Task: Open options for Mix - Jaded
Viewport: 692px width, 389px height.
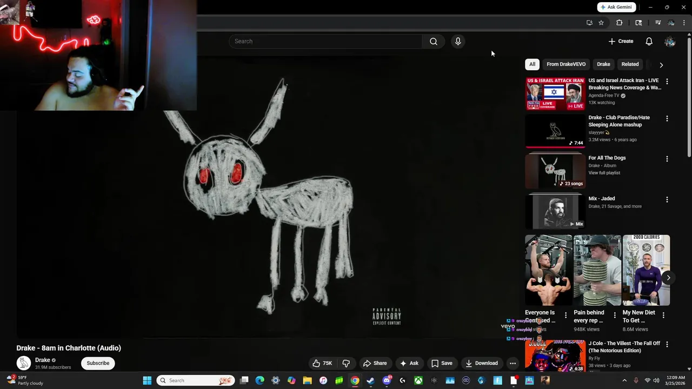Action: (x=667, y=199)
